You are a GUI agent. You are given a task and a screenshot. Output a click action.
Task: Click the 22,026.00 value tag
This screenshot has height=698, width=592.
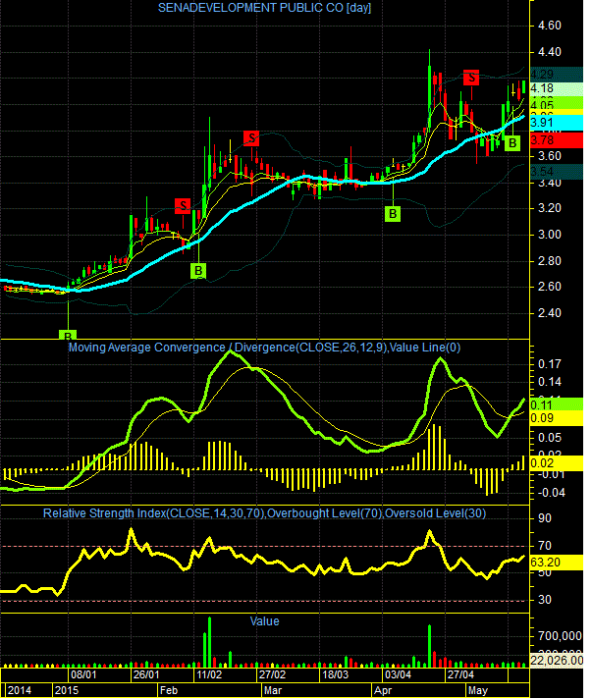click(x=557, y=660)
